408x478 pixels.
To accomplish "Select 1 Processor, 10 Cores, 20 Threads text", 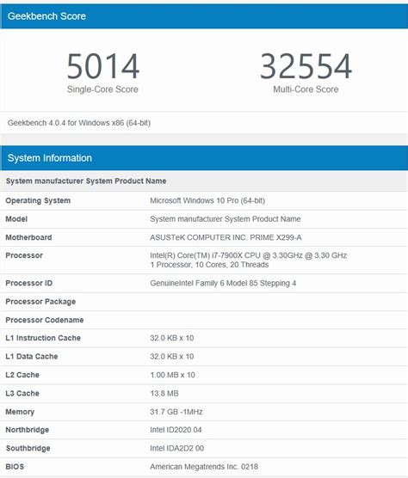I will pos(209,265).
